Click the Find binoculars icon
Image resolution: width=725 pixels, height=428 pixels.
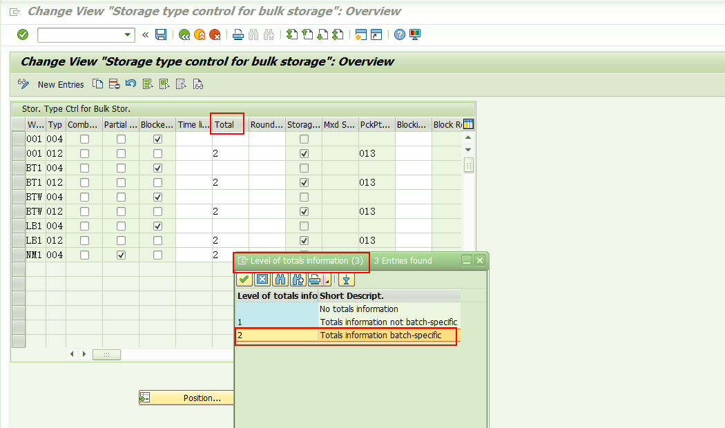[x=253, y=35]
